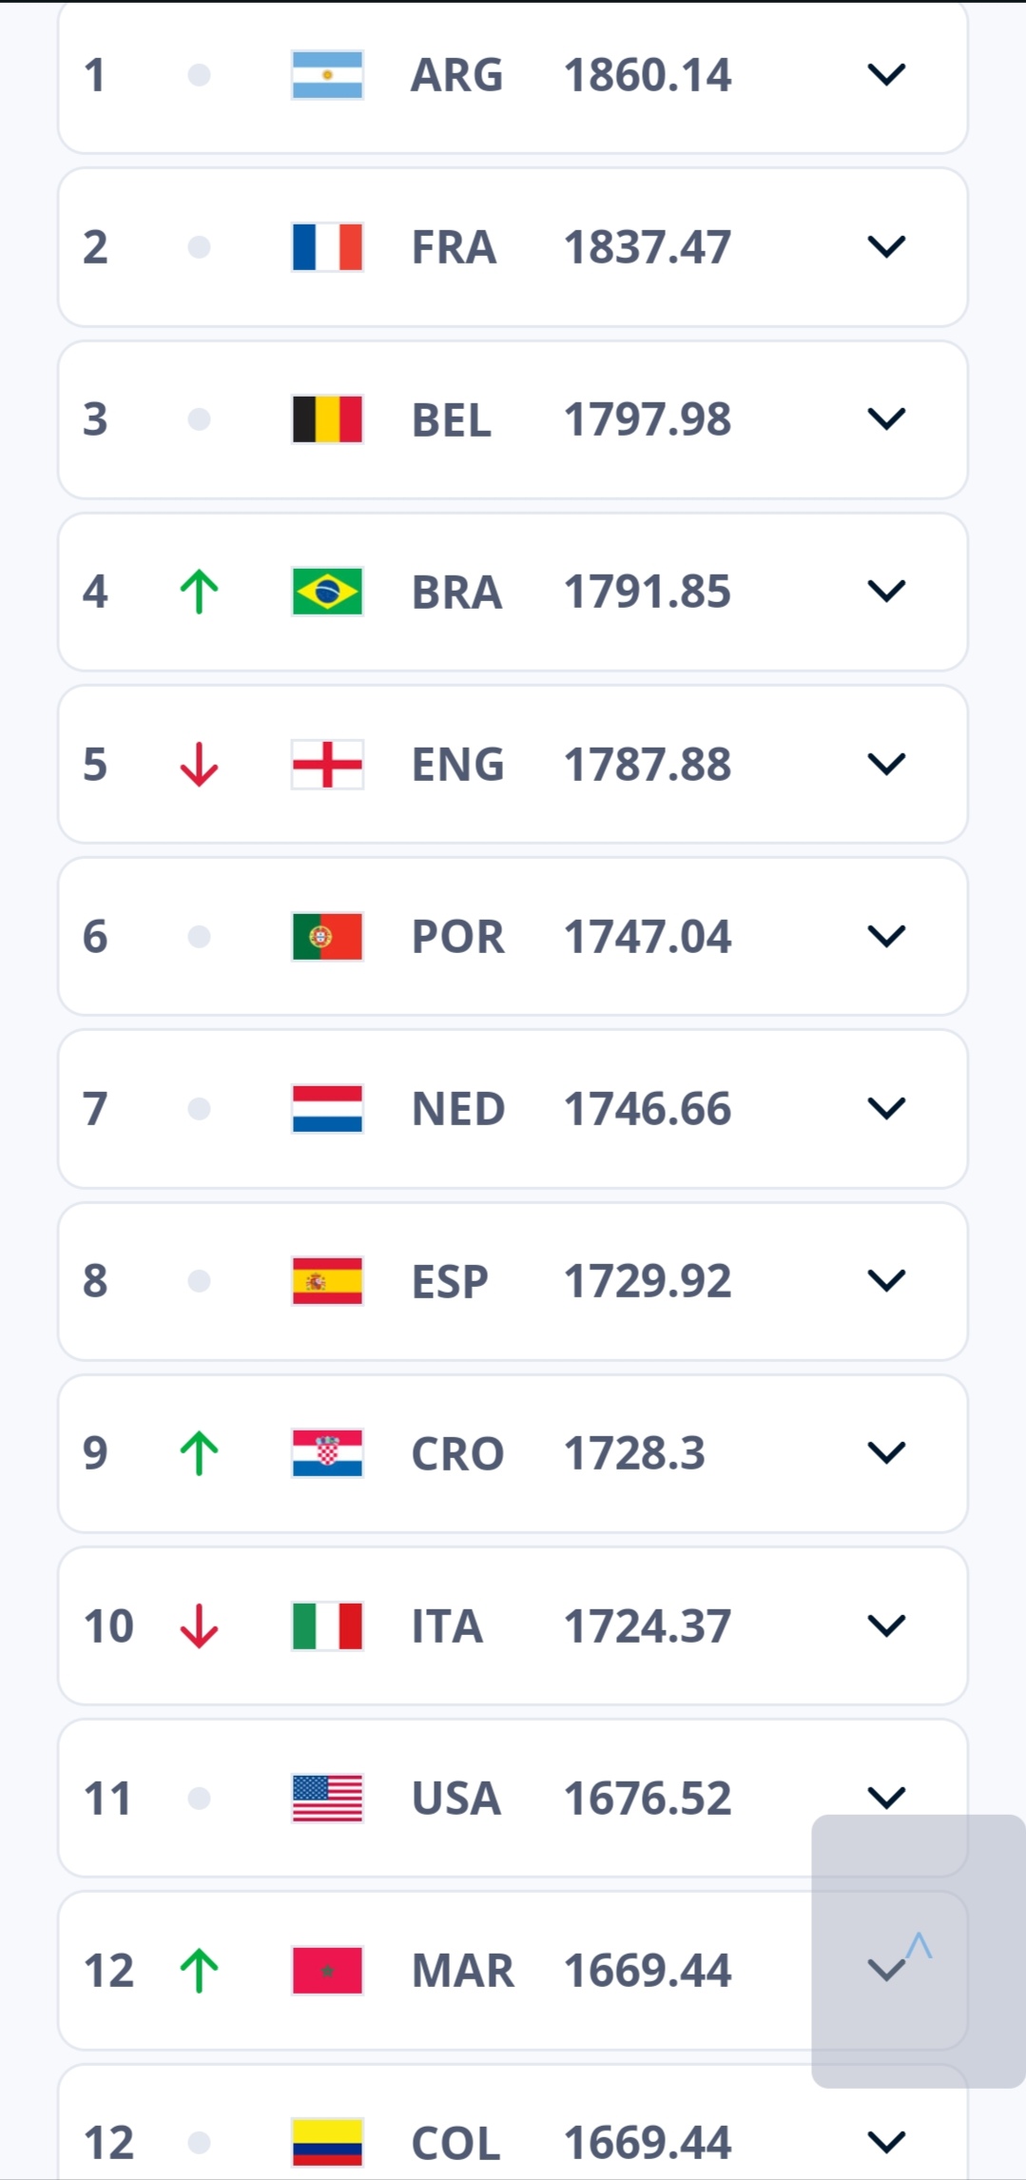Click green up arrow beside Brazil rank
The width and height of the screenshot is (1026, 2180).
click(199, 592)
